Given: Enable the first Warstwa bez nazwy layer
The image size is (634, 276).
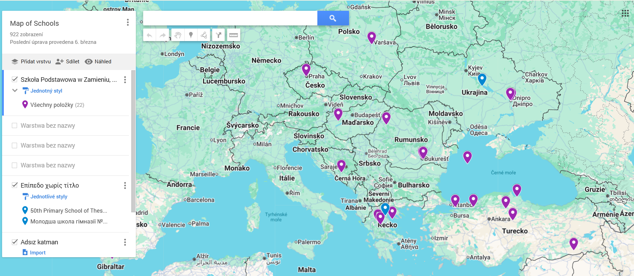Looking at the screenshot, I should (x=15, y=126).
